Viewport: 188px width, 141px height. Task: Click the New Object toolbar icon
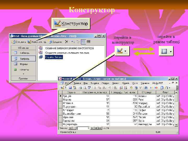click(166, 88)
